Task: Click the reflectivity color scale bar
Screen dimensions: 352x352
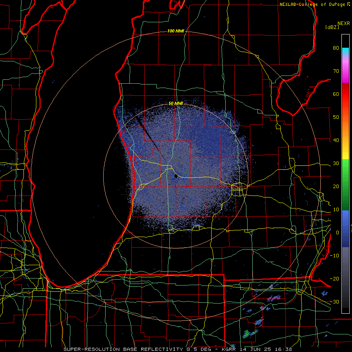Action: [x=345, y=174]
